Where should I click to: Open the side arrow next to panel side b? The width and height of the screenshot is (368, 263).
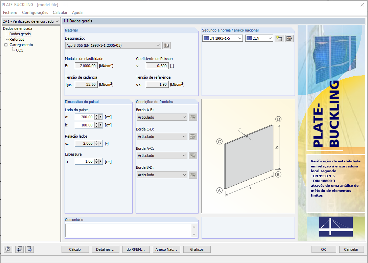(x=101, y=125)
